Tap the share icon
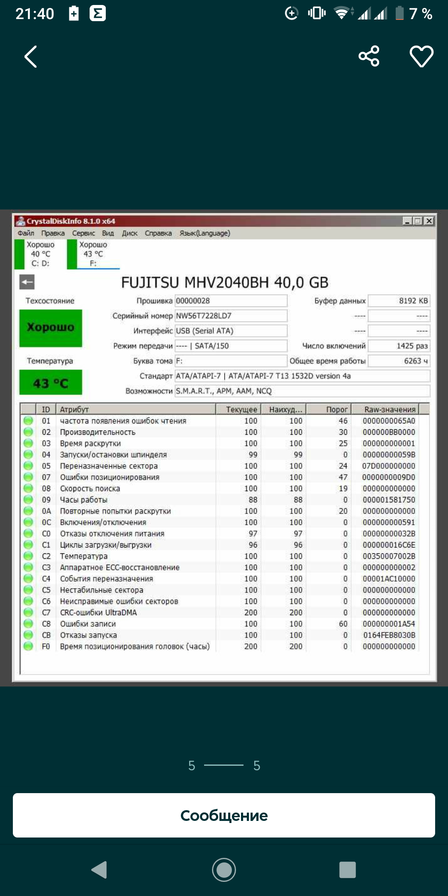Viewport: 448px width, 896px height. click(369, 56)
